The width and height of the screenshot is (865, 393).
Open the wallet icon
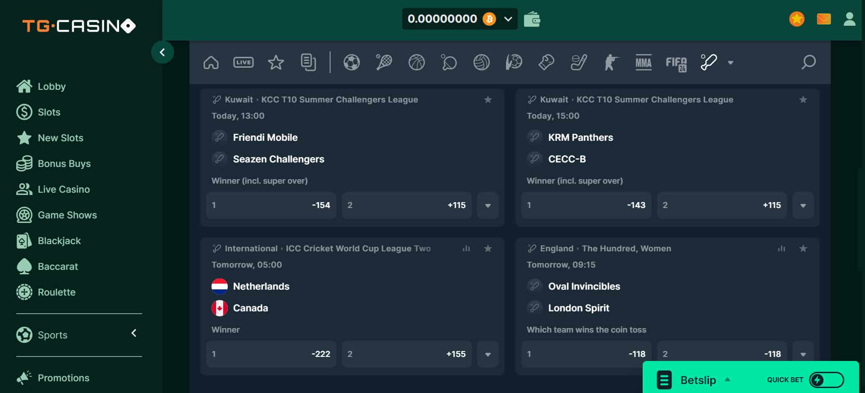(x=532, y=19)
